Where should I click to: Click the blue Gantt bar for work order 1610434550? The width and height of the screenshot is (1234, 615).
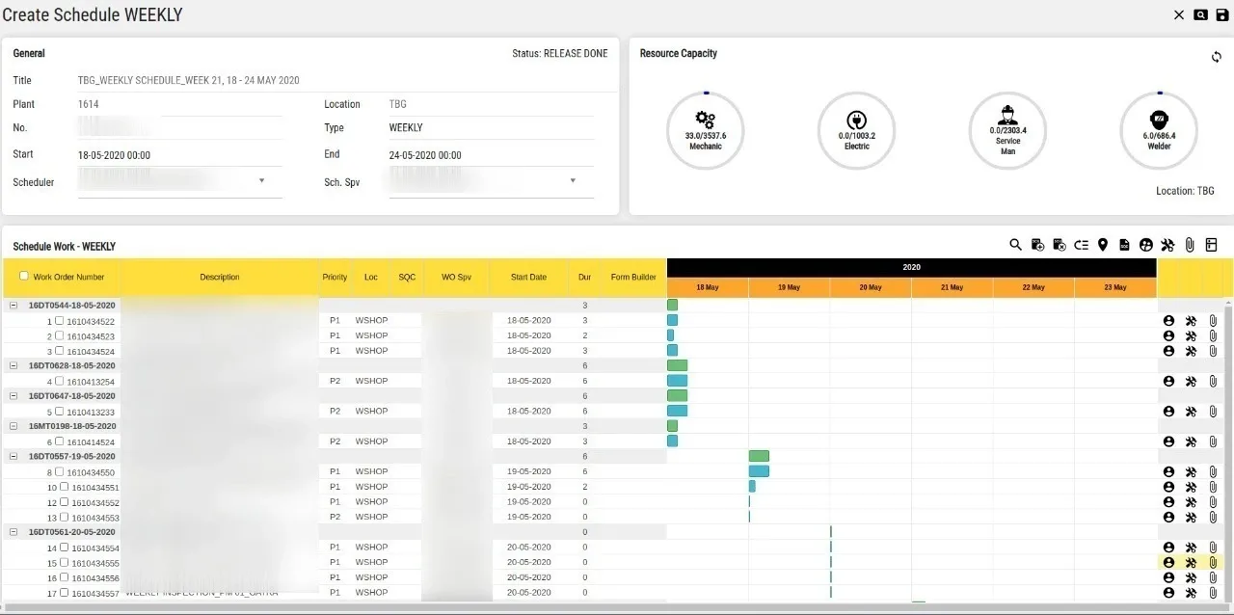click(759, 471)
